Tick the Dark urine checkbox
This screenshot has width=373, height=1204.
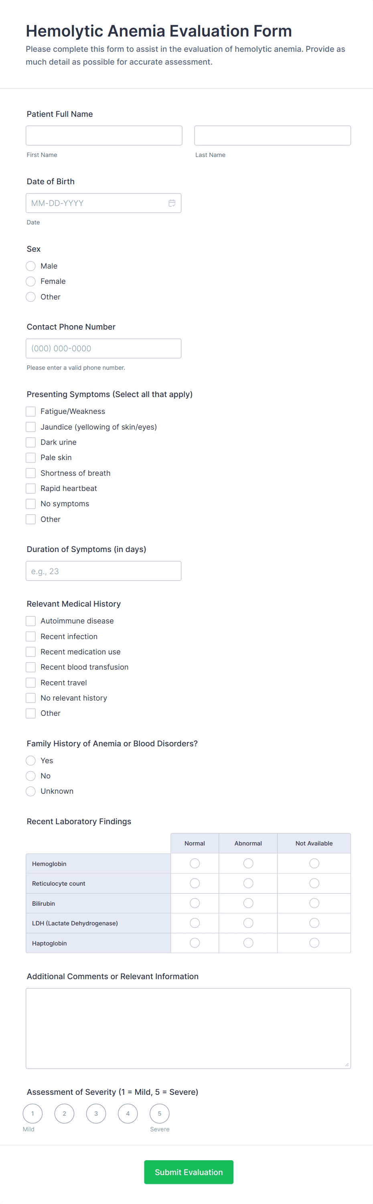31,442
